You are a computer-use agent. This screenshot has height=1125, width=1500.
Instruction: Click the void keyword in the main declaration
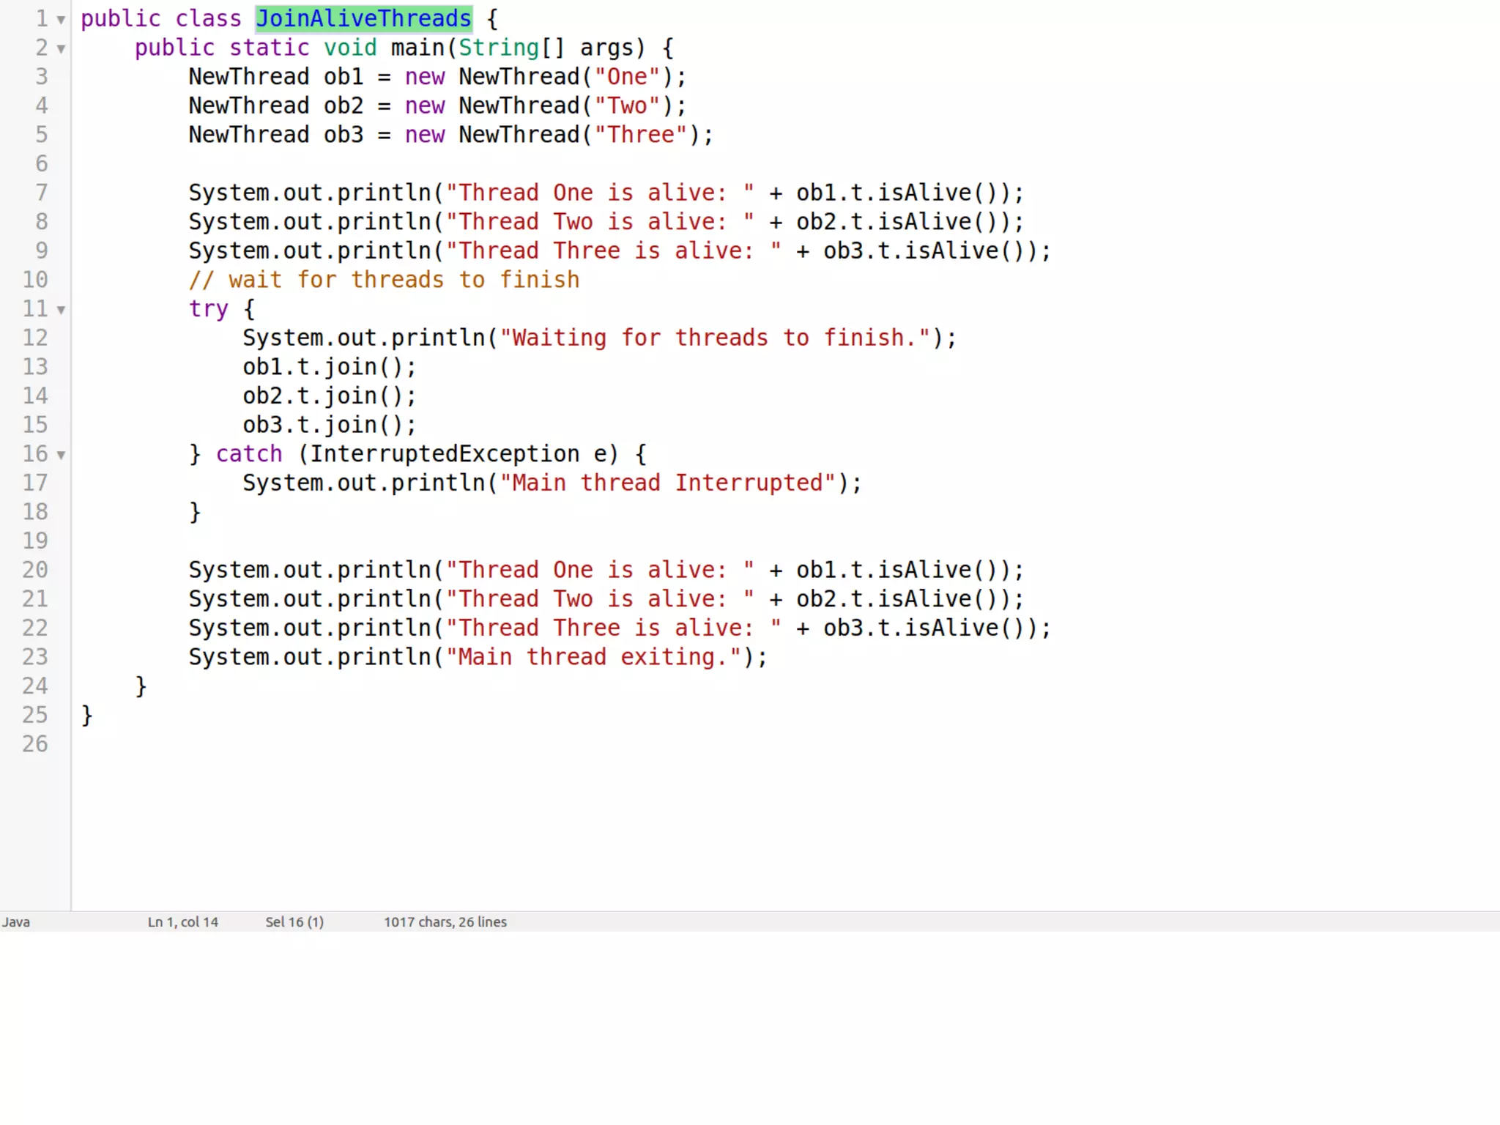point(350,48)
